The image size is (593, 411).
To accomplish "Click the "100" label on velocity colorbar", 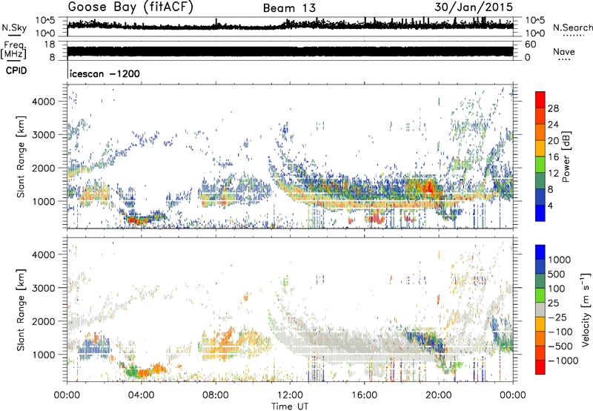I will coord(557,289).
